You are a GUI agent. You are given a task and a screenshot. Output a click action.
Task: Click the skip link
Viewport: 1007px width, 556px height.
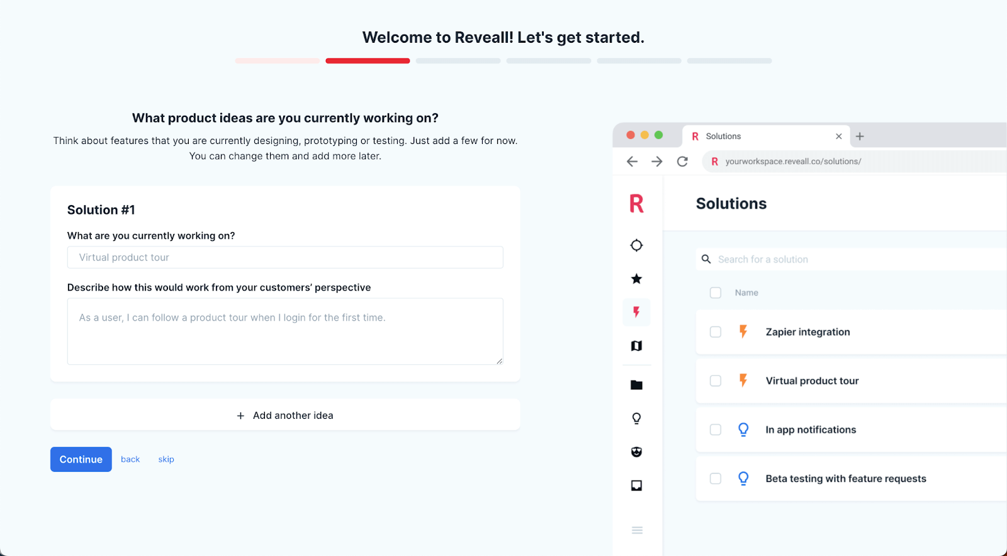pyautogui.click(x=166, y=460)
